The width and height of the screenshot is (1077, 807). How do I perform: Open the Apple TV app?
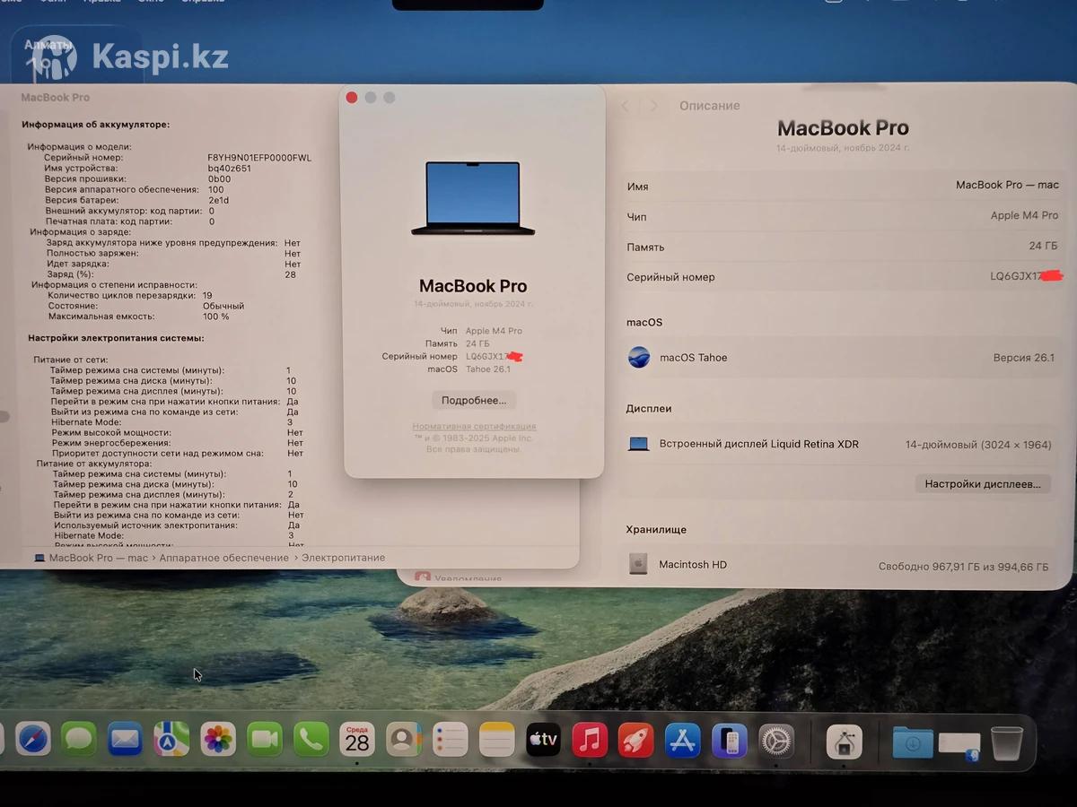tap(543, 740)
